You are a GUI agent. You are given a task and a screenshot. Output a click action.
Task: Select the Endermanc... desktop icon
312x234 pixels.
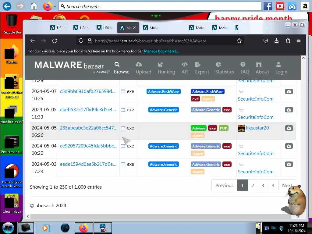pos(12,144)
